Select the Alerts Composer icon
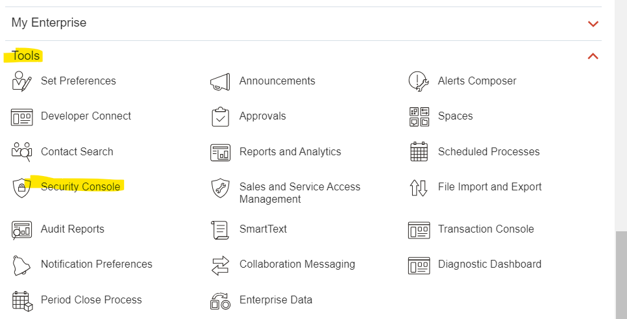This screenshot has width=627, height=319. [x=419, y=82]
